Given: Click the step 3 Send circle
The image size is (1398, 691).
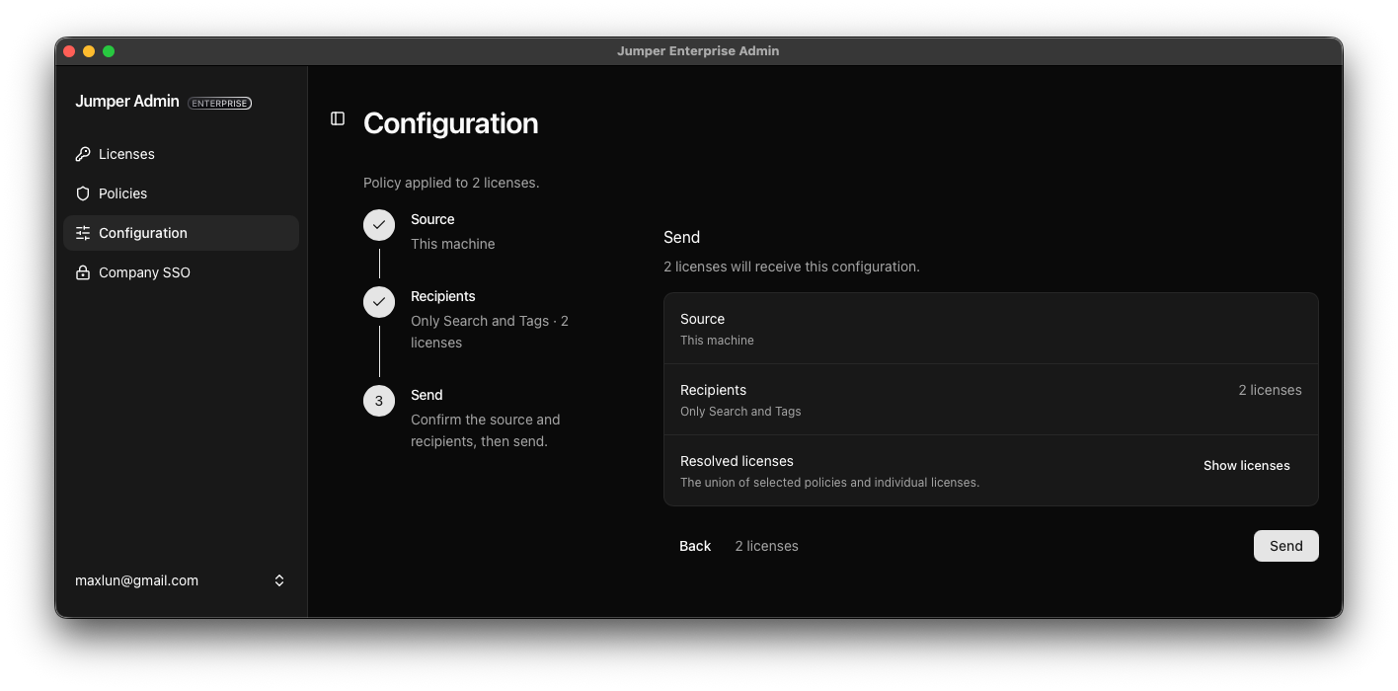Looking at the screenshot, I should (379, 401).
